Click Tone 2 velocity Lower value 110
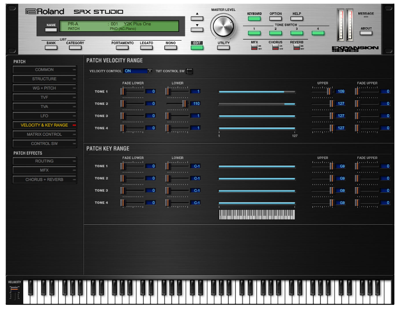Image resolution: width=398 pixels, height=309 pixels. pyautogui.click(x=196, y=104)
